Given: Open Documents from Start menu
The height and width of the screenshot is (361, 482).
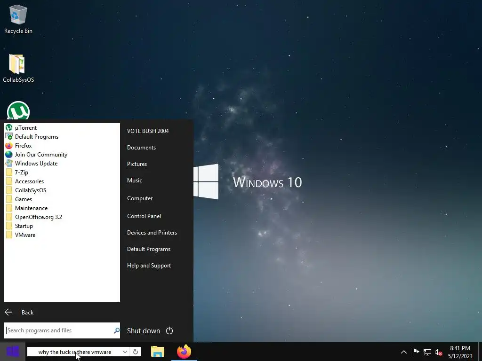Looking at the screenshot, I should [x=141, y=147].
